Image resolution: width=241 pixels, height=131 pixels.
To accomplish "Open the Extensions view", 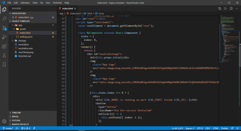I will click(x=4, y=46).
